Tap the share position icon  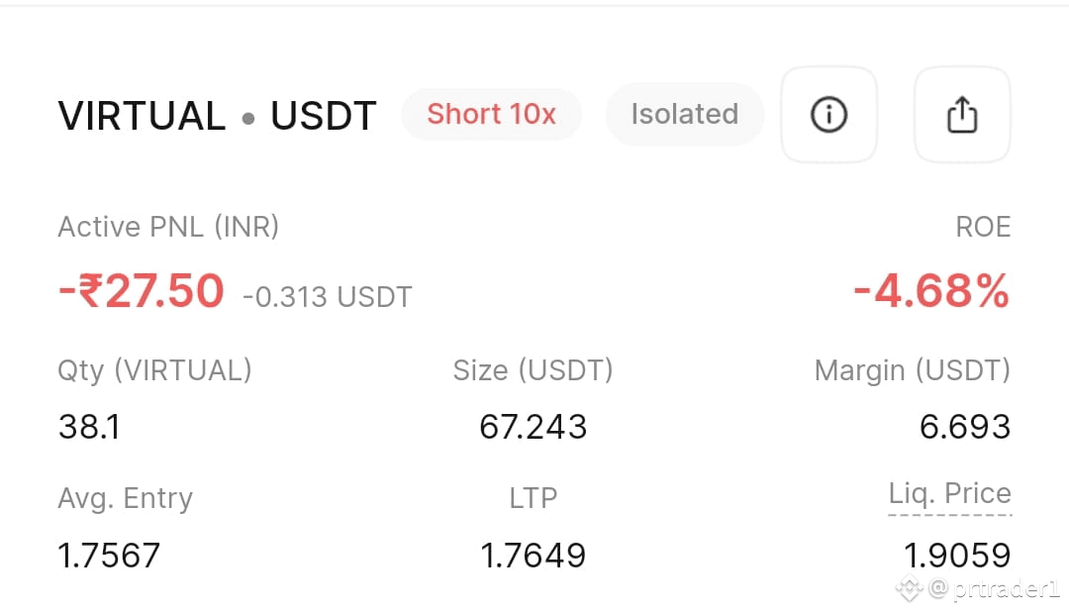962,114
